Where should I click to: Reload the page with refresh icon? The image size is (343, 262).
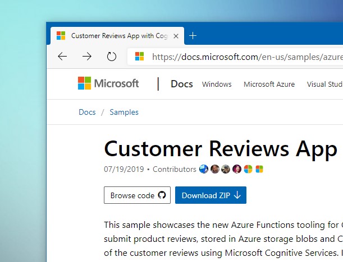click(112, 57)
